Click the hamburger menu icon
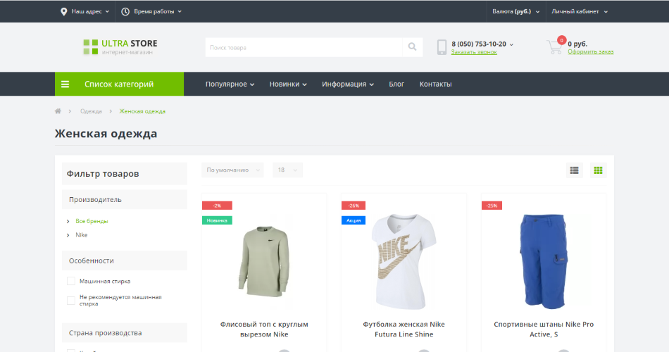The height and width of the screenshot is (352, 669). (x=65, y=84)
